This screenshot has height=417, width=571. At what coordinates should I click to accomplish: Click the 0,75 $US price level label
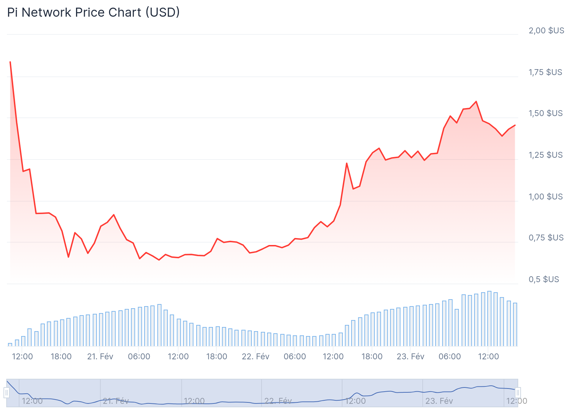(546, 238)
